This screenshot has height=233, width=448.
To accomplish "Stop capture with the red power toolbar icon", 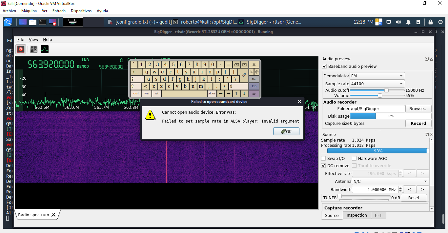I will 20,49.
